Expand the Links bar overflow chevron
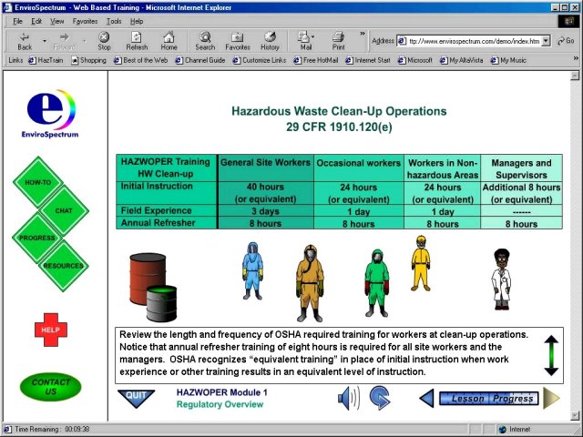Screen dimensions: 583x437 click(576, 58)
